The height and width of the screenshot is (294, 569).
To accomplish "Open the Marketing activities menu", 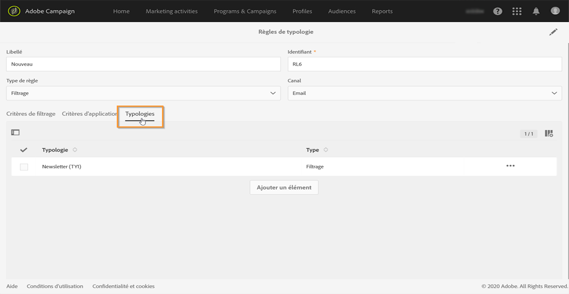I will (x=171, y=11).
